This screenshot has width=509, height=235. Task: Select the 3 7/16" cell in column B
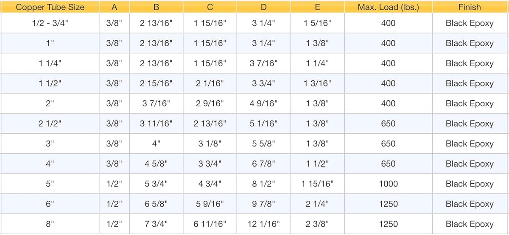click(x=156, y=104)
